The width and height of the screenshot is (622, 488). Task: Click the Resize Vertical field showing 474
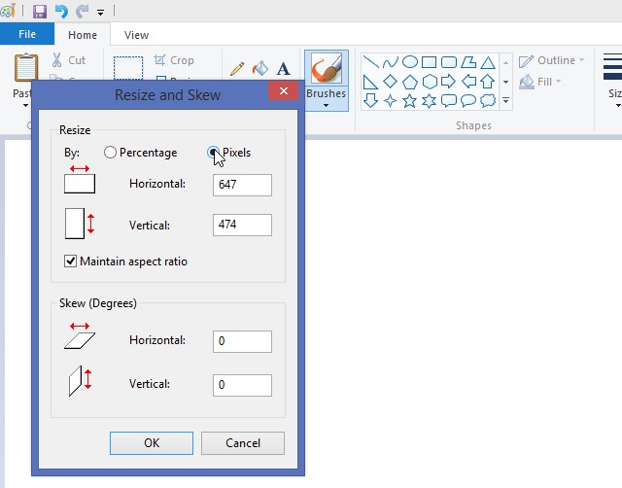[242, 225]
